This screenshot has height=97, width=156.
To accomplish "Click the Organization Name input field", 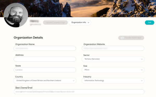I will click(45, 48).
